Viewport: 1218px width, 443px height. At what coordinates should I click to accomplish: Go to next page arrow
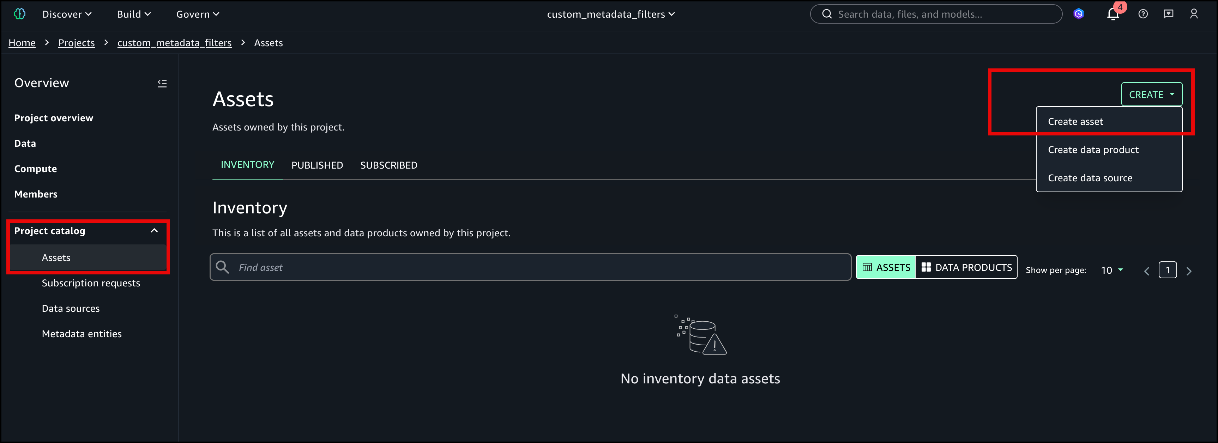pos(1189,271)
